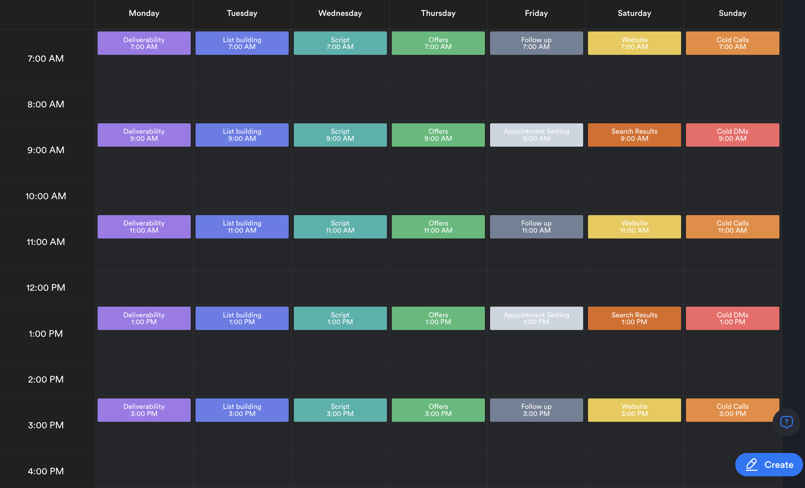Click the Create button with pencil icon
The image size is (805, 488).
[768, 464]
